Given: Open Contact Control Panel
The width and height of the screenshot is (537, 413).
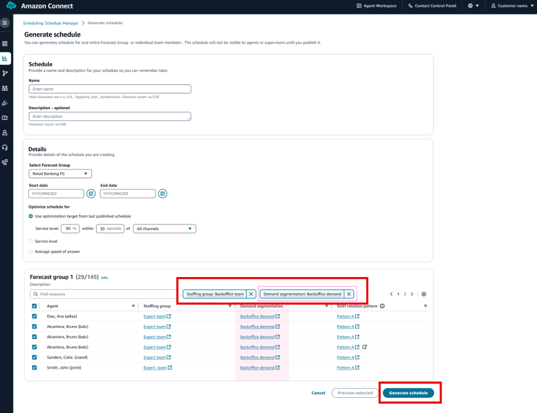Looking at the screenshot, I should coord(432,6).
